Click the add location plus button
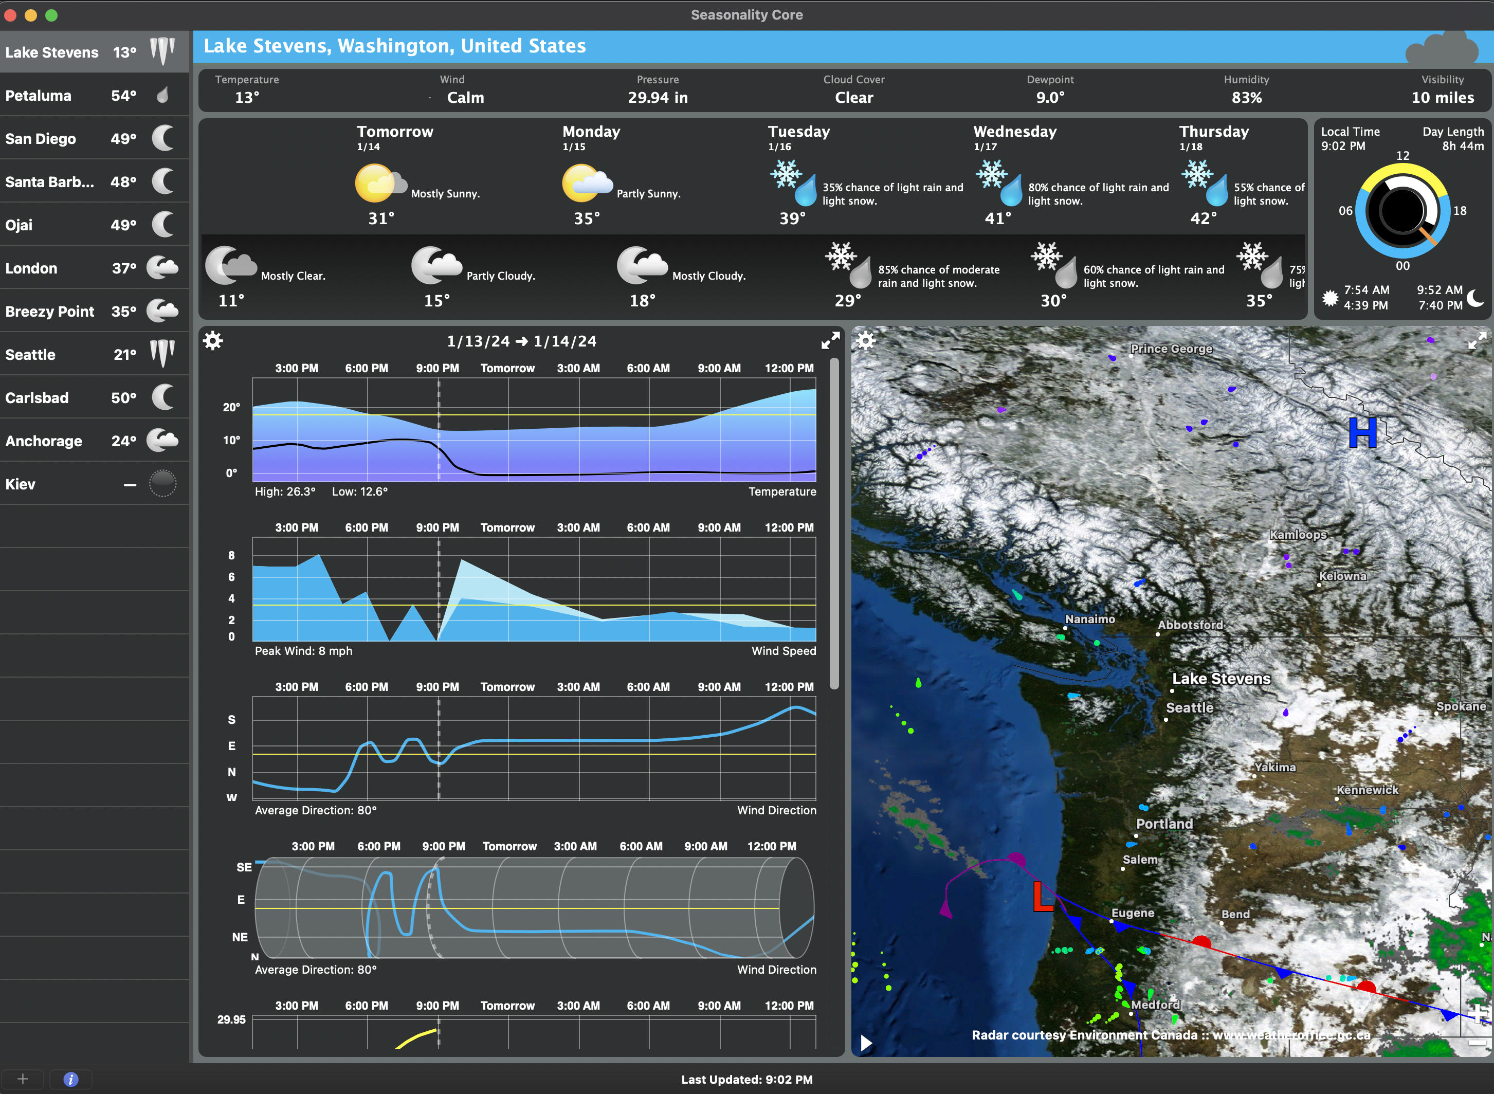 [x=23, y=1079]
